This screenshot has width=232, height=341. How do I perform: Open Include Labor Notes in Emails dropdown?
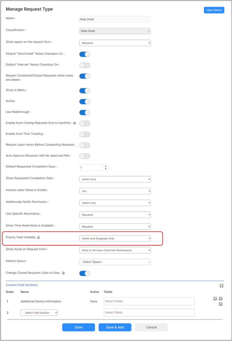coord(115,191)
